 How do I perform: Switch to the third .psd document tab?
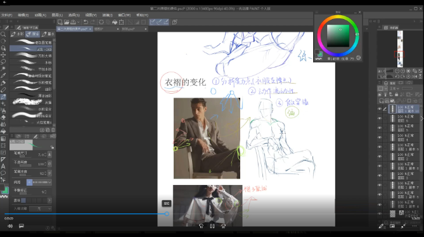pyautogui.click(x=134, y=29)
